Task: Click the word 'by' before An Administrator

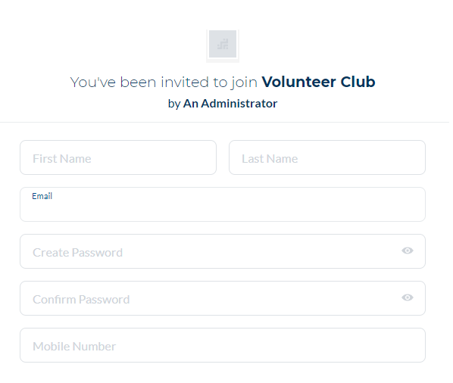Action: tap(176, 104)
